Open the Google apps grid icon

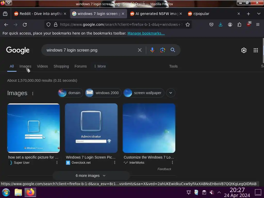[255, 50]
